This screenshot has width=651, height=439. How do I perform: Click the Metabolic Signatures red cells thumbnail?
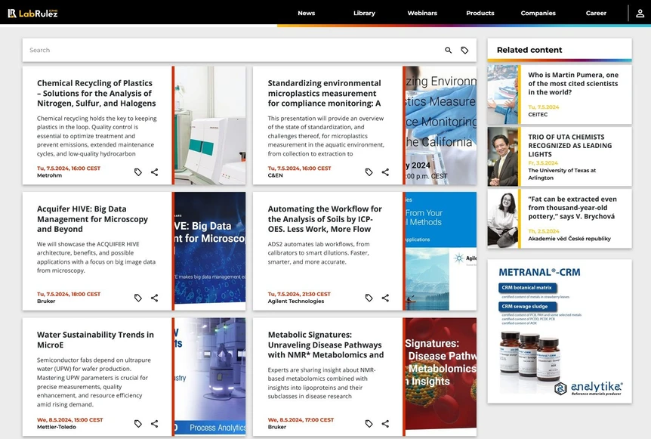pos(441,377)
